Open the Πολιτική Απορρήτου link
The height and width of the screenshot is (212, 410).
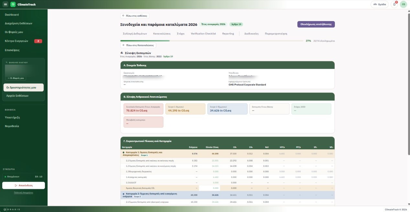pyautogui.click(x=24, y=193)
